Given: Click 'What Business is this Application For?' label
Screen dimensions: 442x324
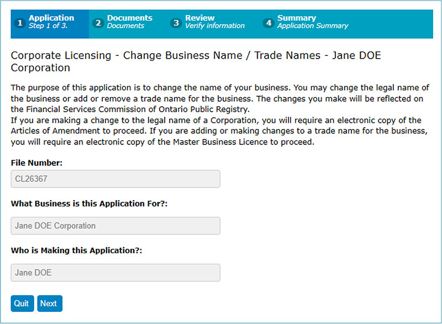Looking at the screenshot, I should (89, 203).
